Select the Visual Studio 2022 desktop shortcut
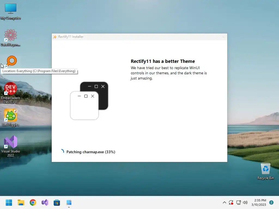The width and height of the screenshot is (279, 209). tap(11, 146)
